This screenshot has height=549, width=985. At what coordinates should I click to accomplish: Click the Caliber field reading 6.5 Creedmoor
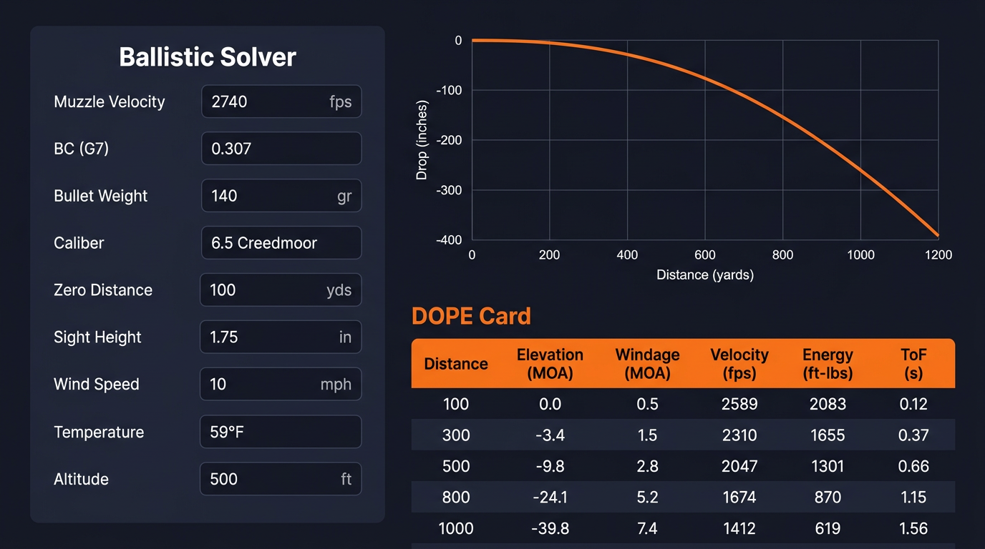(x=281, y=243)
